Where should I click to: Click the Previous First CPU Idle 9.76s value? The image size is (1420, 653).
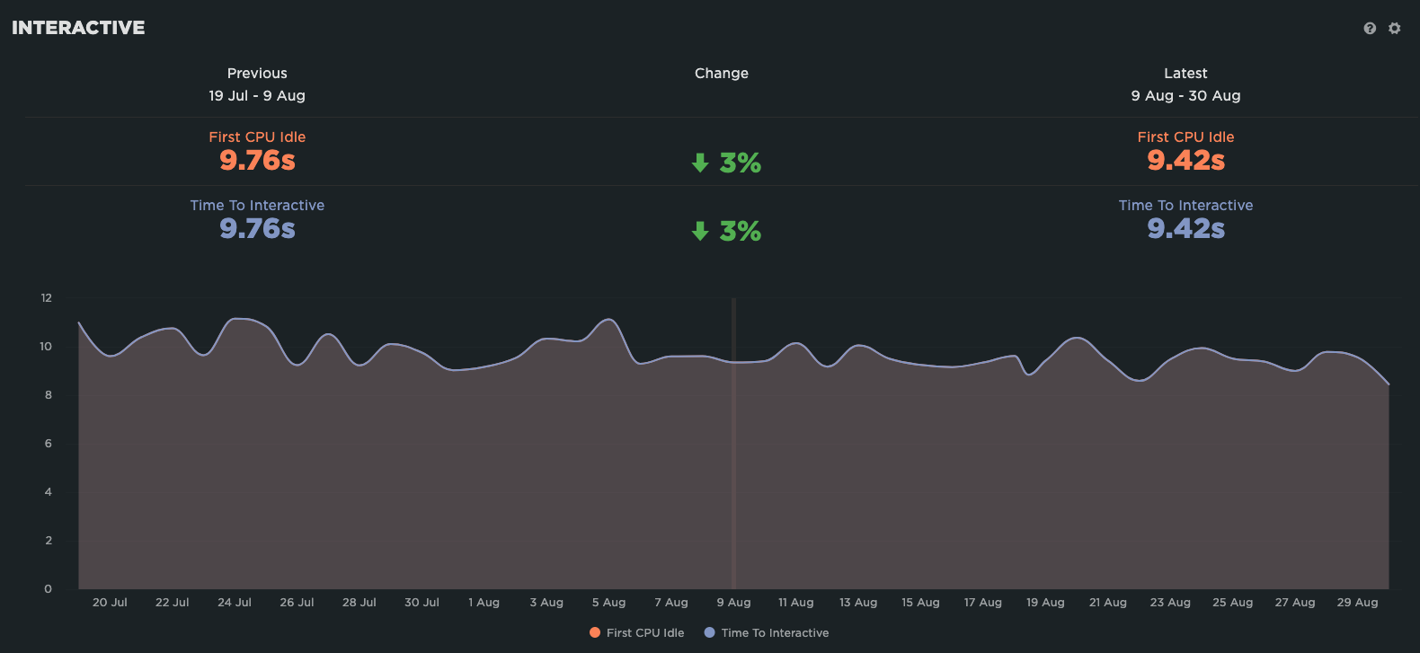257,161
